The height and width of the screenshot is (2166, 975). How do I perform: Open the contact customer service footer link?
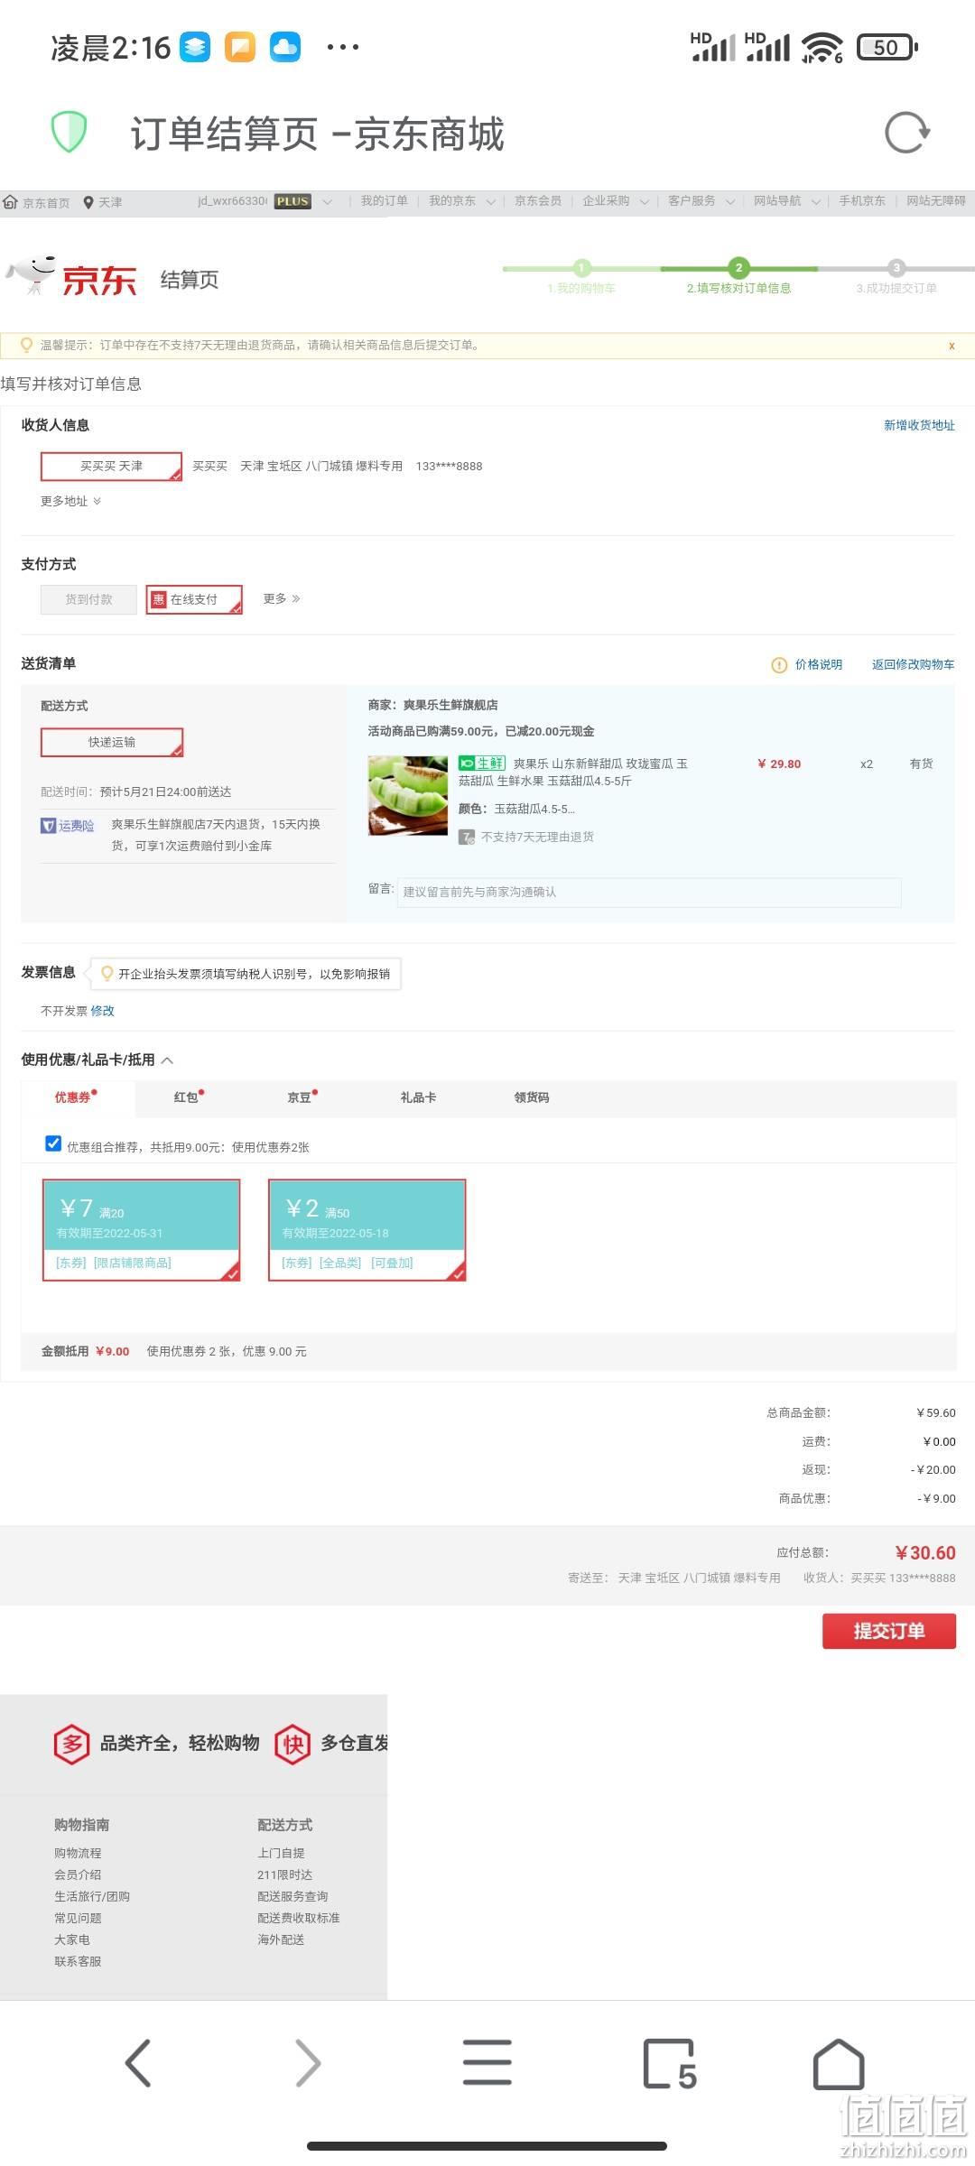[78, 1961]
